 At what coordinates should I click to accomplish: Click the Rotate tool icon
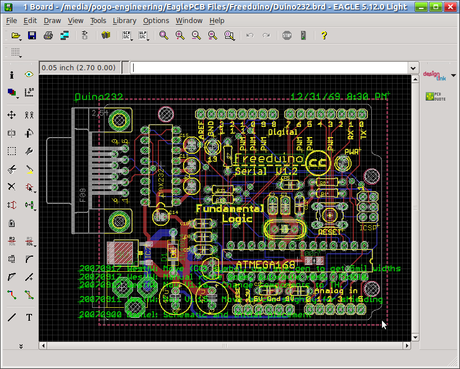(29, 133)
